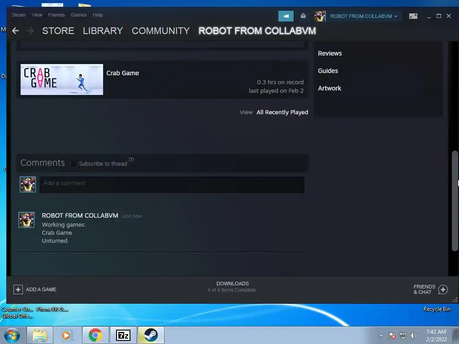Open the Friends menu
The image size is (459, 344).
click(56, 15)
